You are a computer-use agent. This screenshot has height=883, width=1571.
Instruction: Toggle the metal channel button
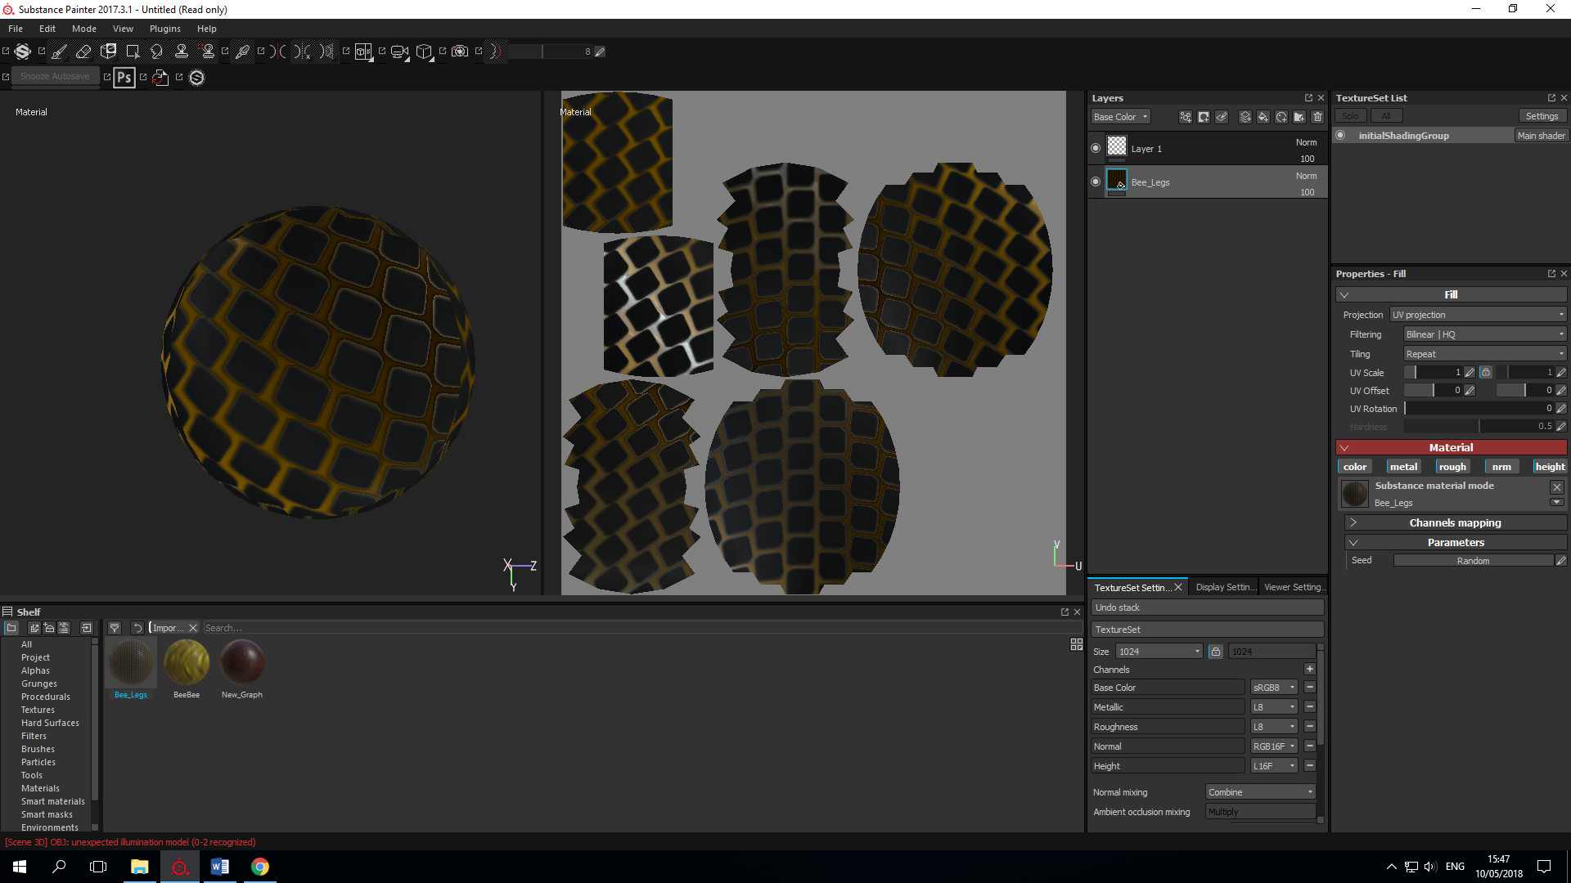[x=1403, y=467]
